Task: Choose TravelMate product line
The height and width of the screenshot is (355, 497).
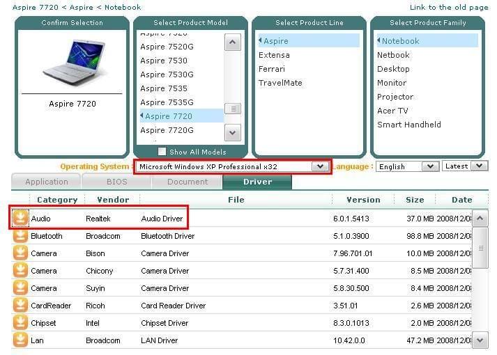Action: click(x=280, y=83)
